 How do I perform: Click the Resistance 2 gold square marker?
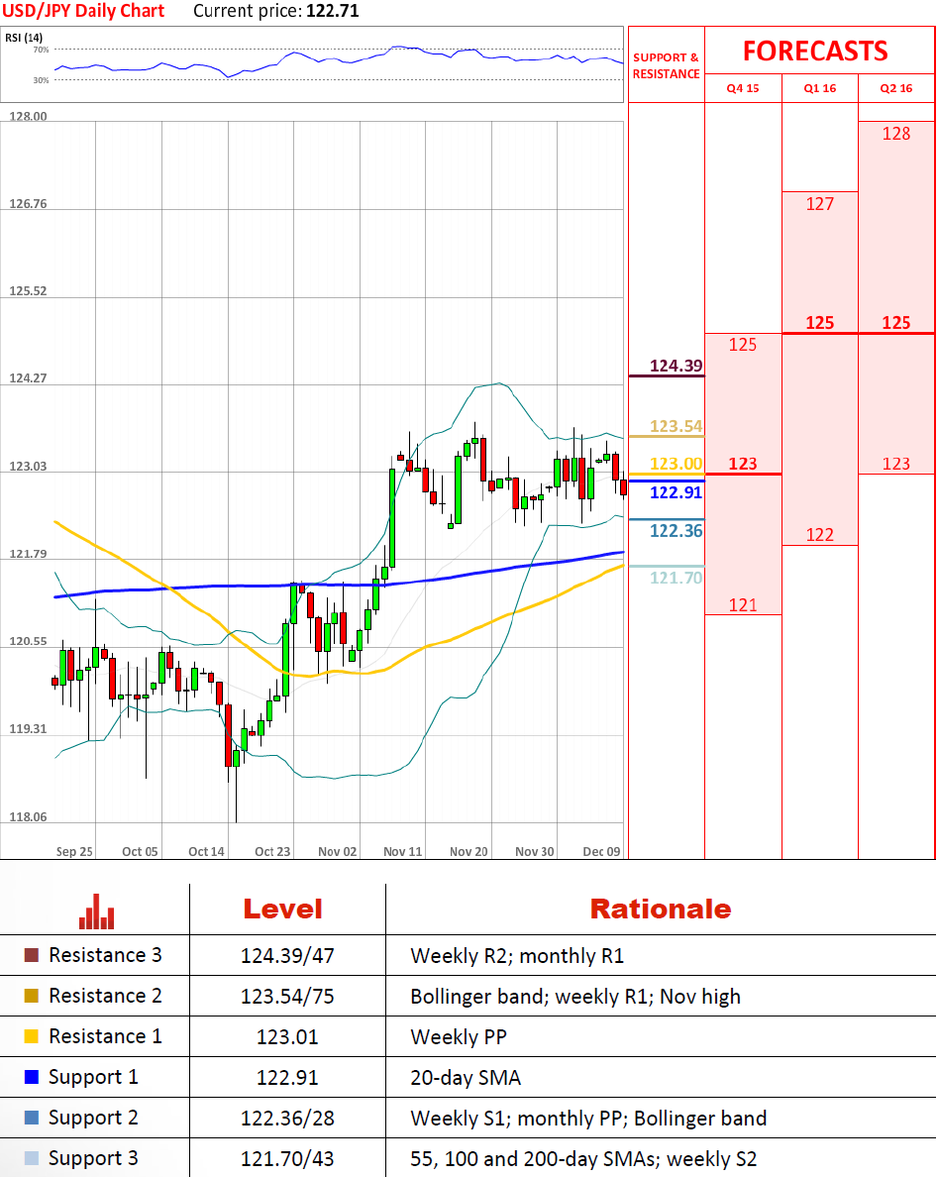pos(31,997)
